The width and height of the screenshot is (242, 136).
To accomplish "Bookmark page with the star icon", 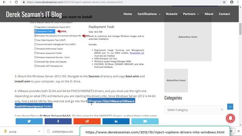I will tap(224, 2).
